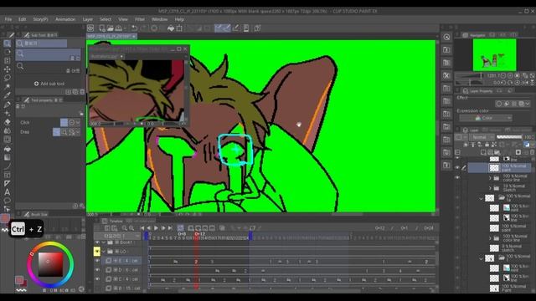Select the Text tool
This screenshot has height=301, width=536.
click(8, 192)
